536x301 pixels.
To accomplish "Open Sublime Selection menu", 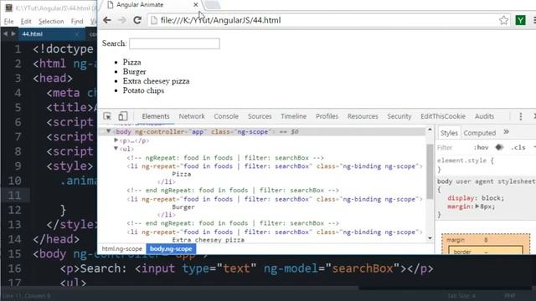I will pyautogui.click(x=51, y=21).
